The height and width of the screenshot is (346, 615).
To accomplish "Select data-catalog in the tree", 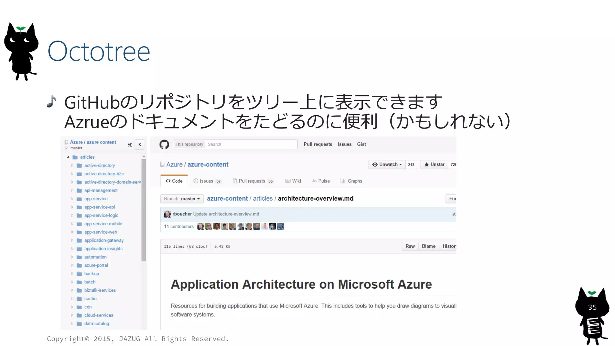I will click(97, 324).
